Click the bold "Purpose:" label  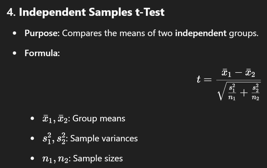[x=42, y=33]
